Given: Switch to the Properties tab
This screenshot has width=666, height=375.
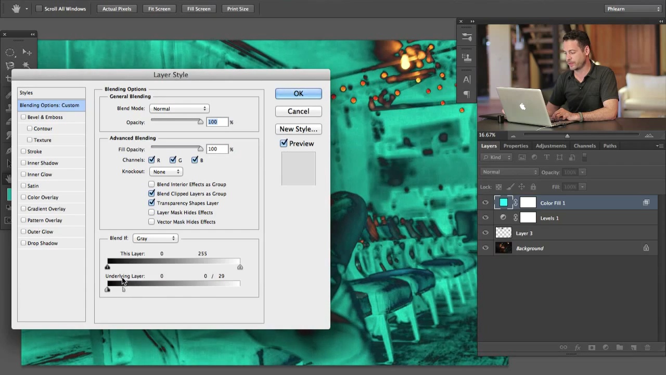Looking at the screenshot, I should pos(516,146).
